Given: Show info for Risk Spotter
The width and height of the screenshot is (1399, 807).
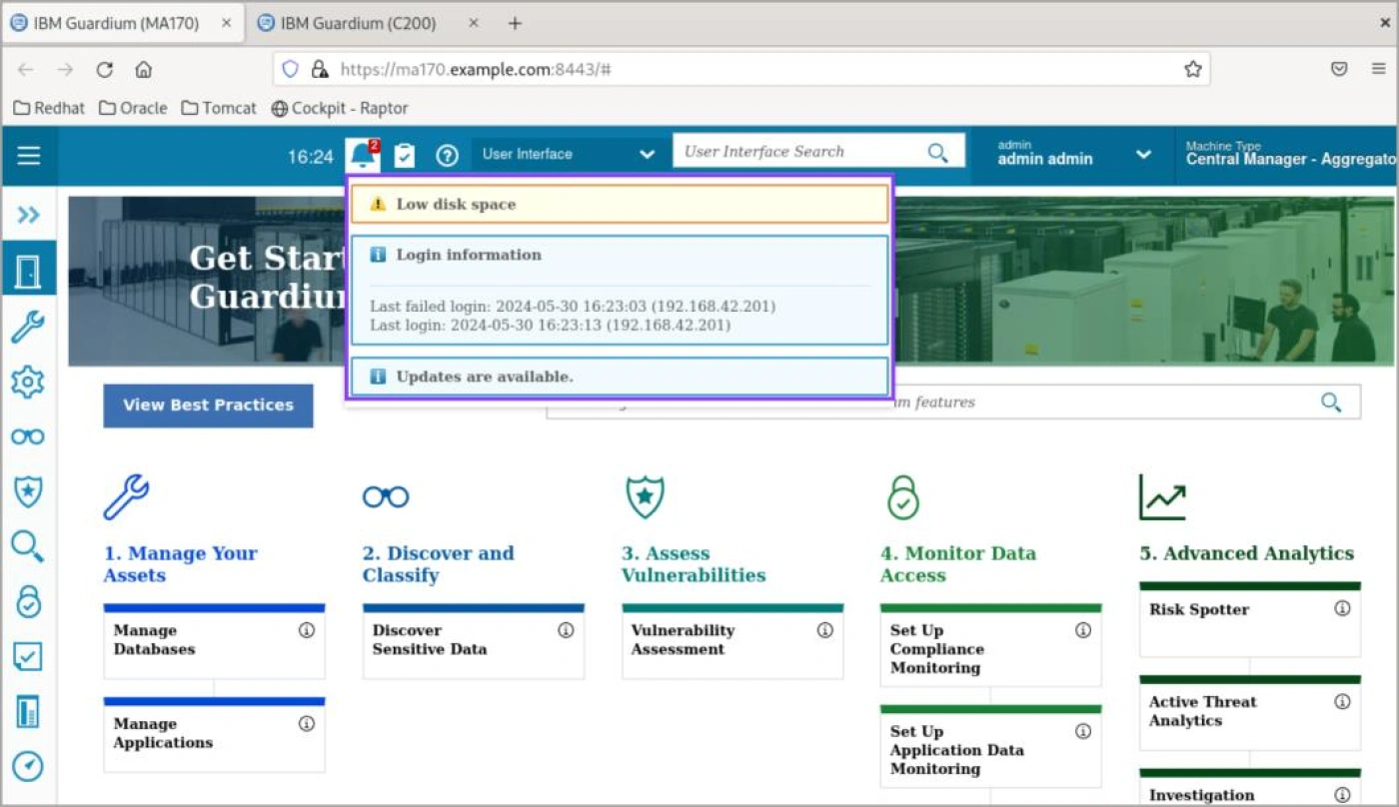Looking at the screenshot, I should [1342, 608].
